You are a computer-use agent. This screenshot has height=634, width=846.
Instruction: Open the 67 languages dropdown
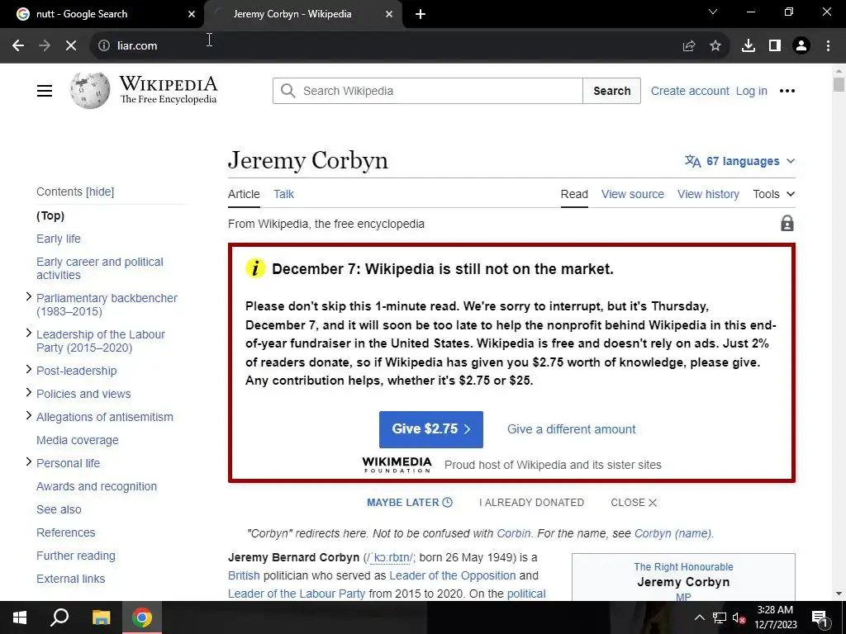pyautogui.click(x=740, y=161)
